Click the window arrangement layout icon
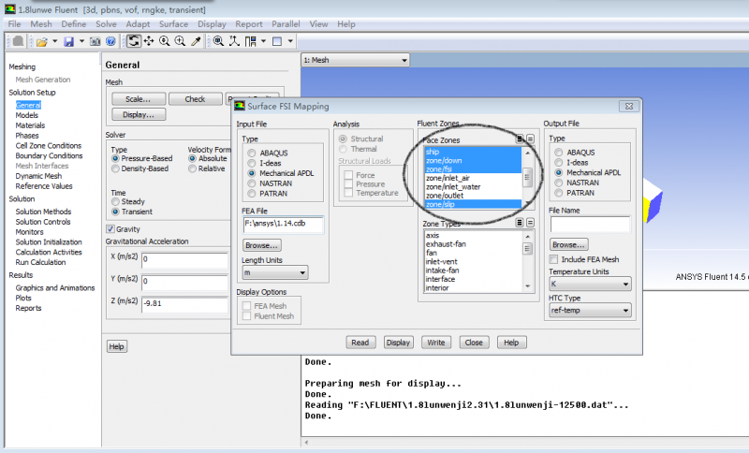 (x=250, y=41)
